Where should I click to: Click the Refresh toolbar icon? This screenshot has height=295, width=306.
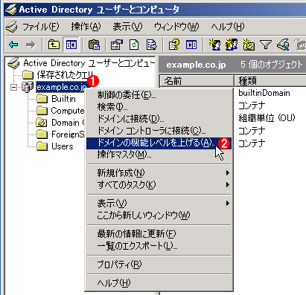coord(134,45)
